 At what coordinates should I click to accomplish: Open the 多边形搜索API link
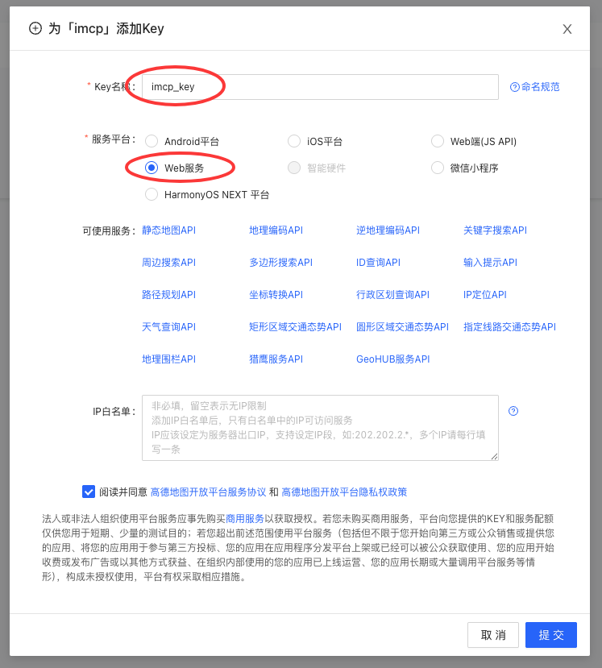pos(280,263)
